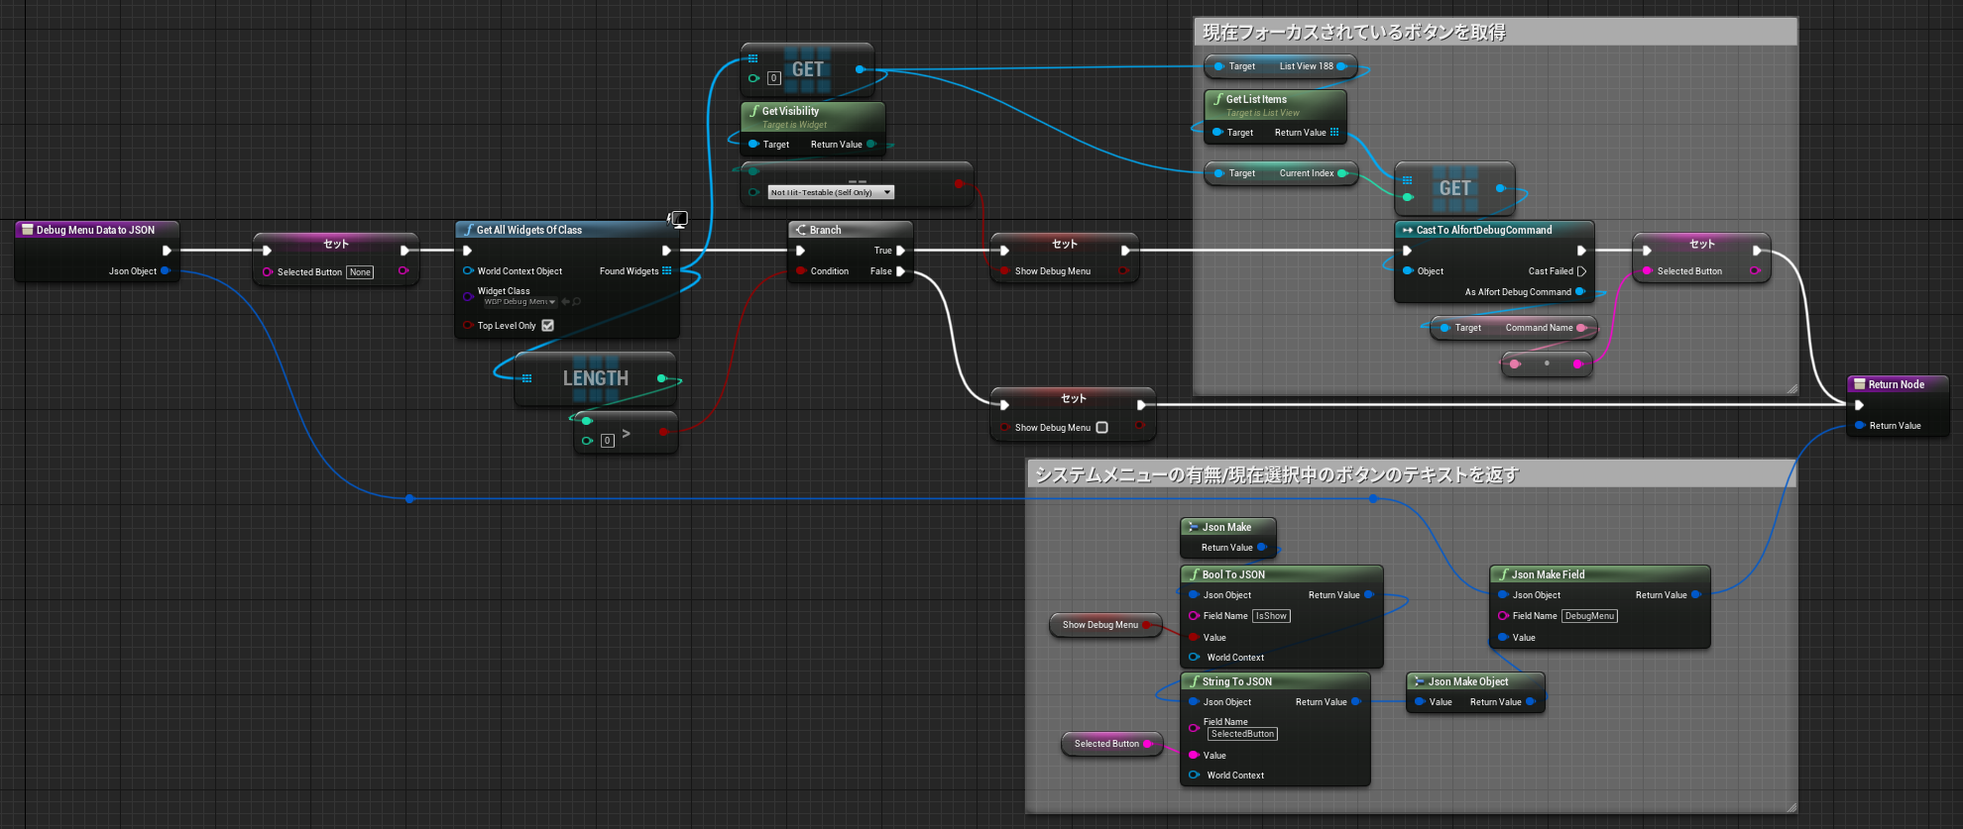Select the Json Make Object node title

(x=1468, y=681)
